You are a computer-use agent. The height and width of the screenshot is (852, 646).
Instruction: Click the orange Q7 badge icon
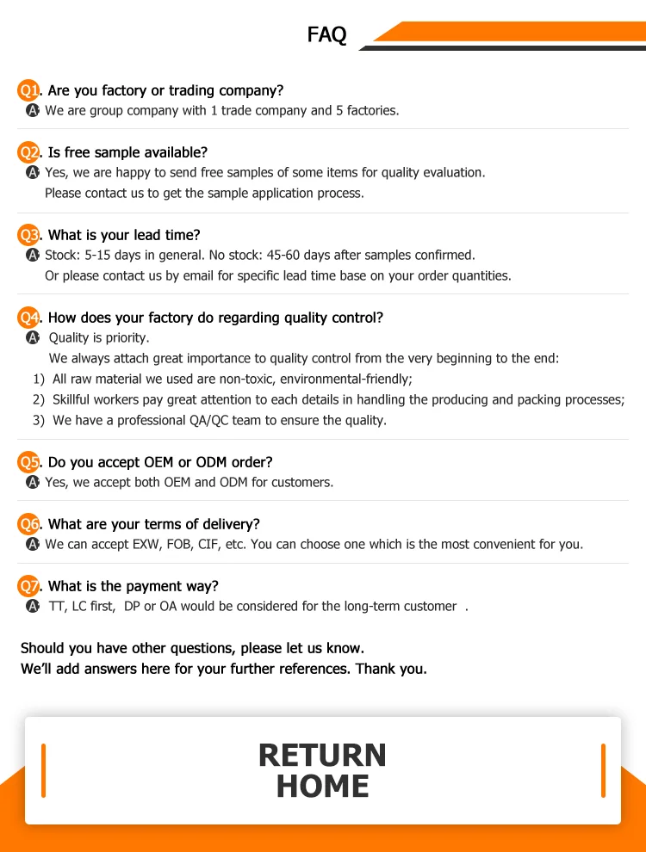29,586
